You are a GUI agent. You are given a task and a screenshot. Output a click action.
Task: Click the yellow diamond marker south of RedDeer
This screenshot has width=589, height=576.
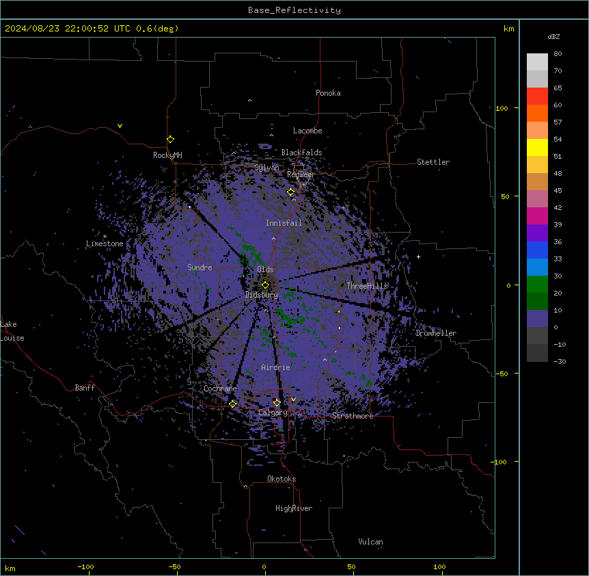pos(290,192)
